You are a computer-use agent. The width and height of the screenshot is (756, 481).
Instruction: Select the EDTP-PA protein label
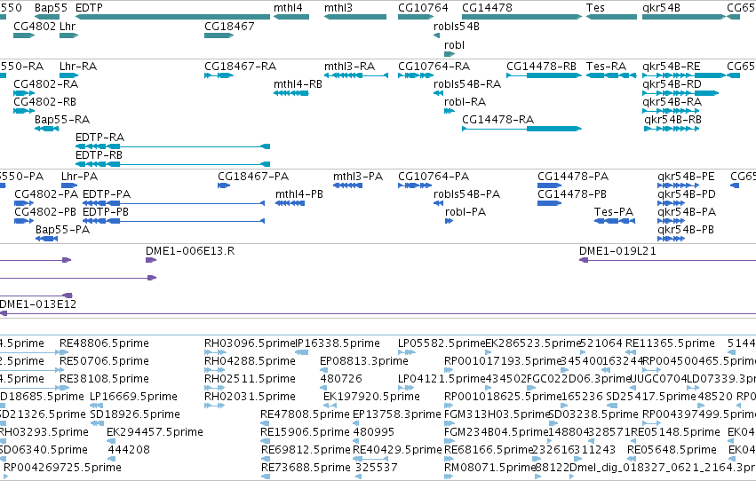[107, 194]
